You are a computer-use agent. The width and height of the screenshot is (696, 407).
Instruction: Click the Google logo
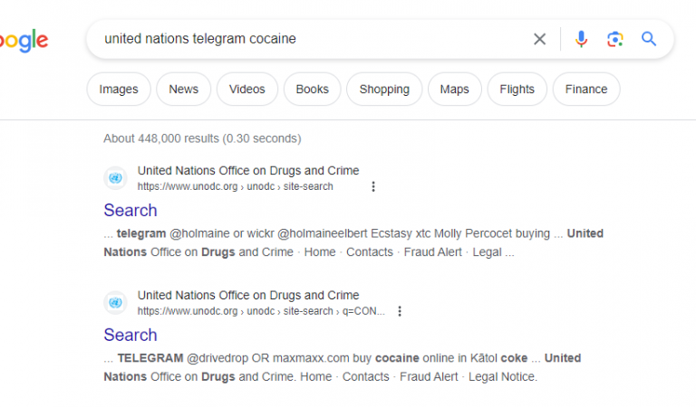click(x=23, y=41)
